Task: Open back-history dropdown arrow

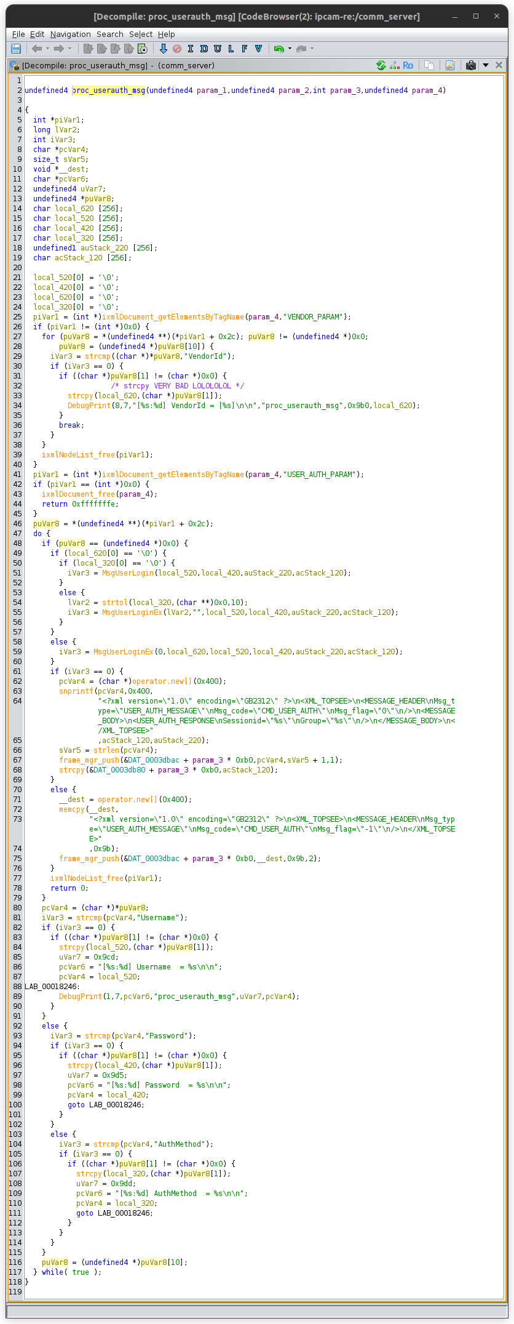Action: pos(47,49)
